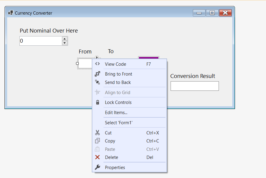Screen dimensions: 266x178
Task: Select the 'Put Nominal Over Here' label
Action: (49, 30)
